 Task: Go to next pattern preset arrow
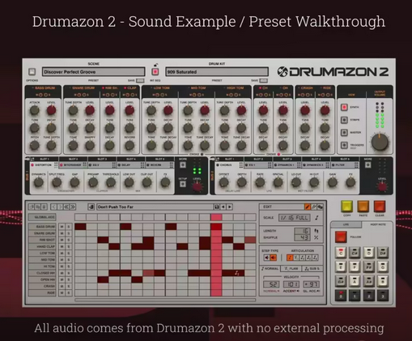(x=230, y=207)
